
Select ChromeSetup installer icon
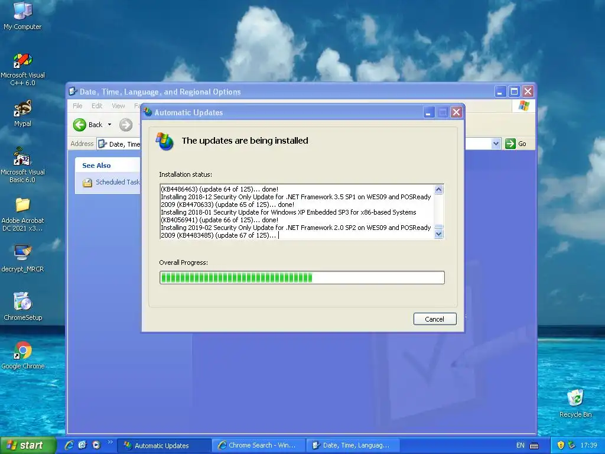[x=22, y=307]
